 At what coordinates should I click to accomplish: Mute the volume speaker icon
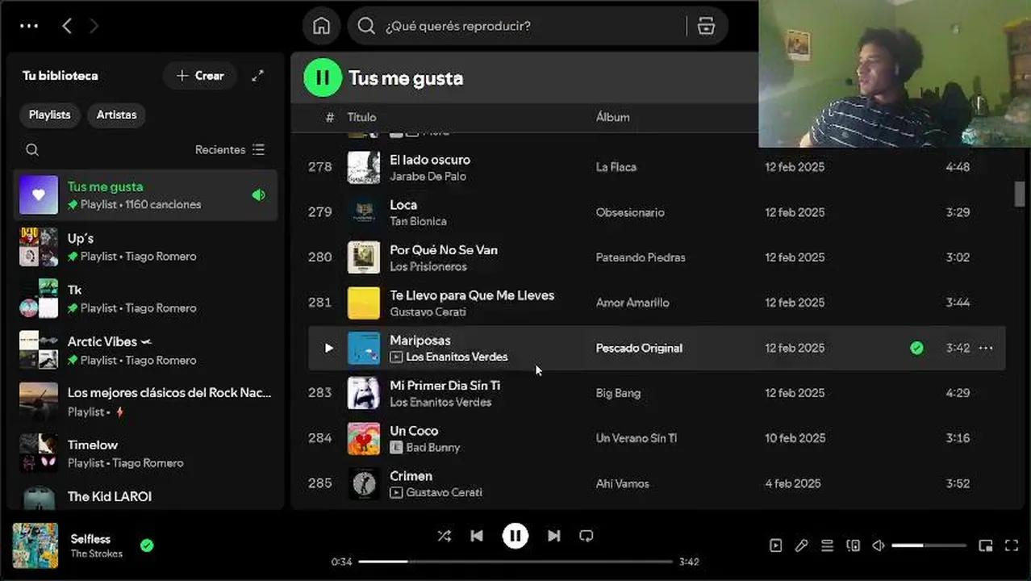click(879, 545)
